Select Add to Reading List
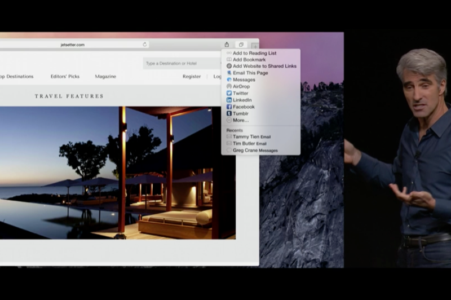This screenshot has width=451, height=300. pyautogui.click(x=254, y=53)
